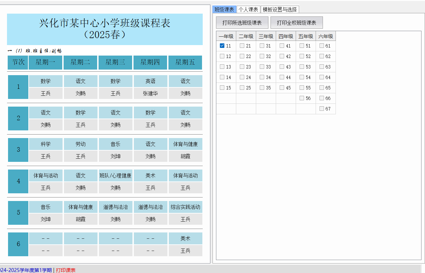Open the 模板设置与选择 tab

point(280,9)
